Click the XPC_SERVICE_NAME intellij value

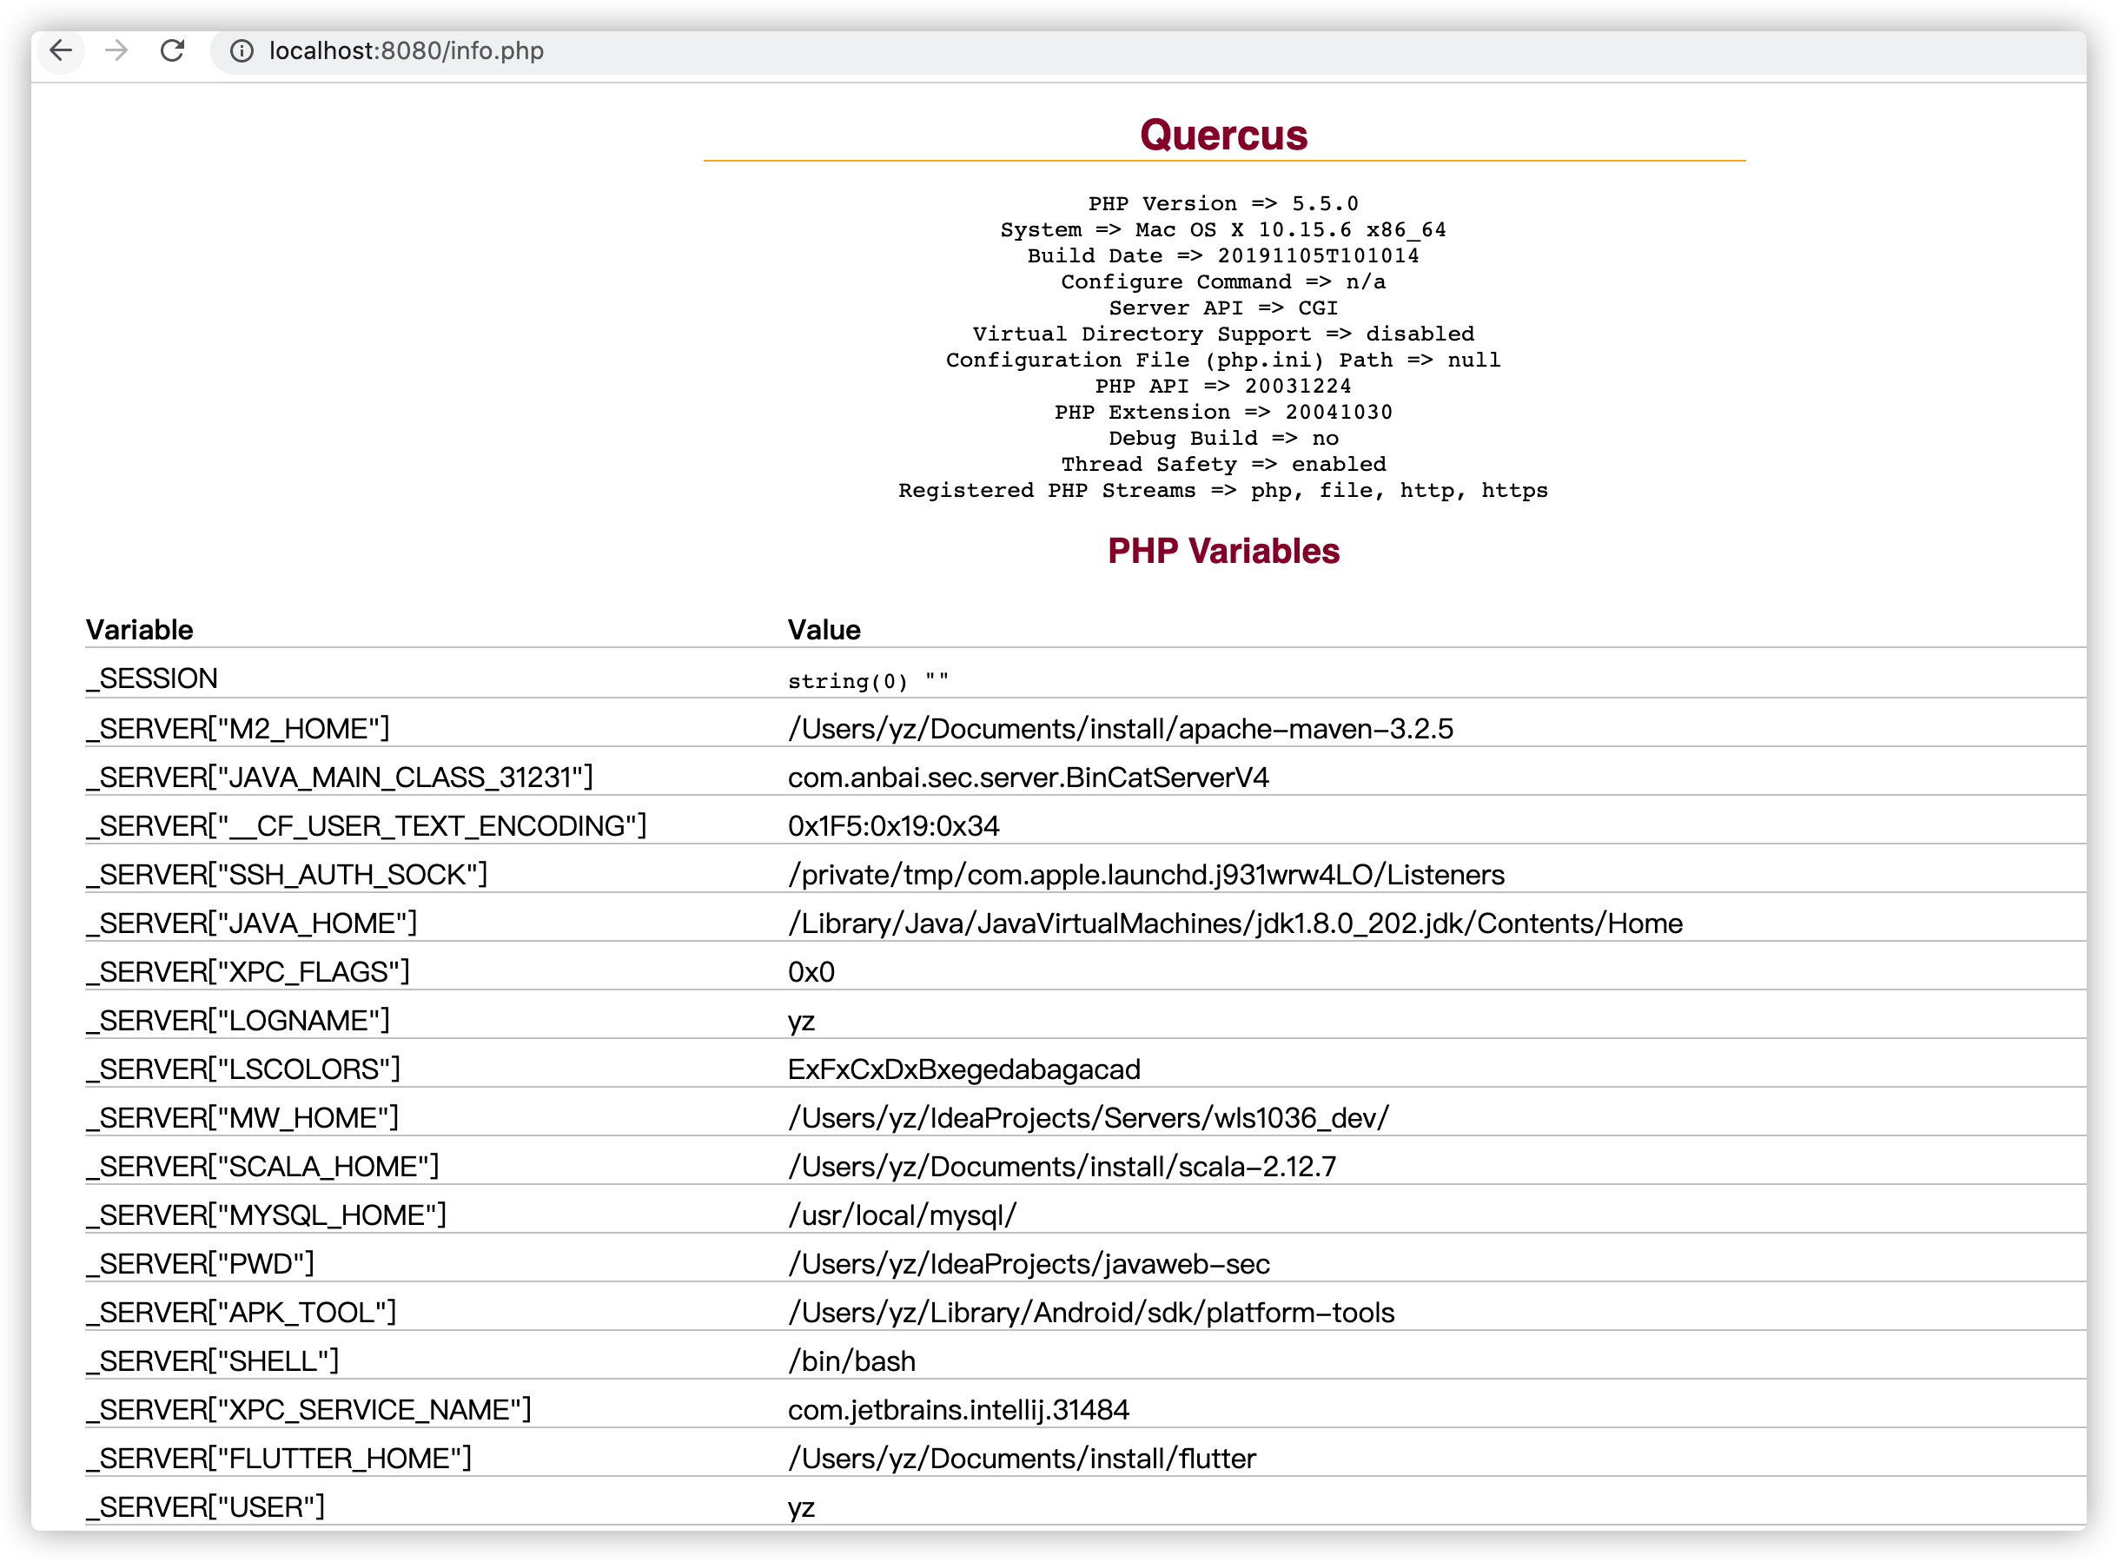click(x=958, y=1410)
